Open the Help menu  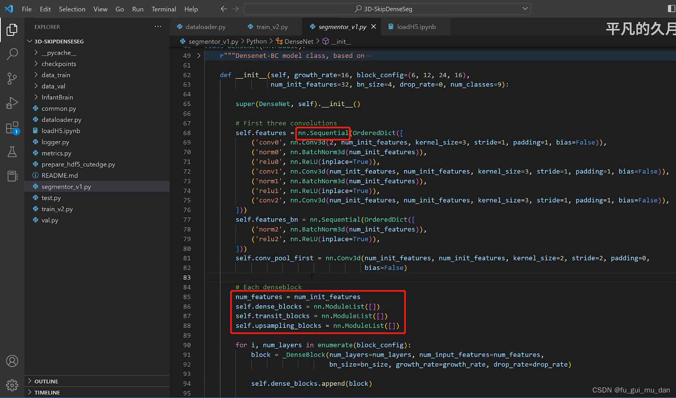coord(191,9)
